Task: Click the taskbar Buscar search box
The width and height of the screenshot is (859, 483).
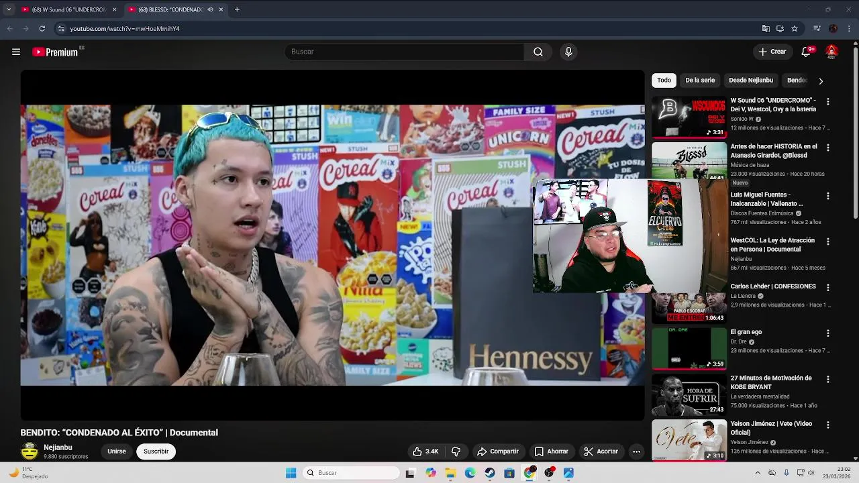Action: click(350, 473)
